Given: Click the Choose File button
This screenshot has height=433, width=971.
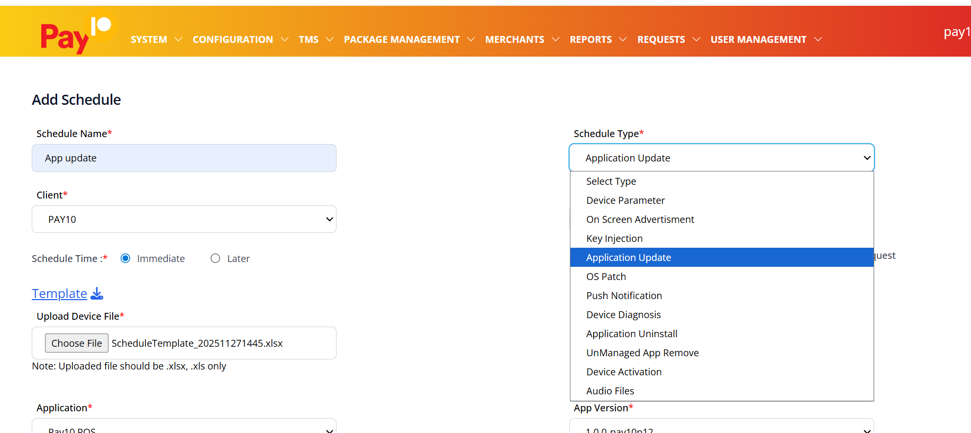Looking at the screenshot, I should (x=77, y=343).
